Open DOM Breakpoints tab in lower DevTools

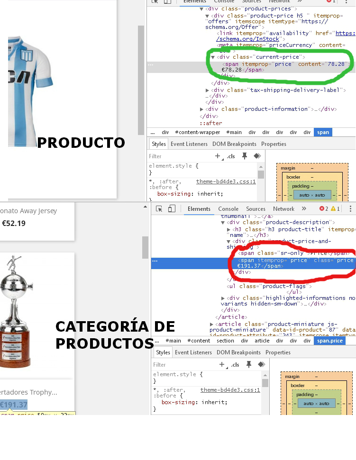click(x=238, y=352)
